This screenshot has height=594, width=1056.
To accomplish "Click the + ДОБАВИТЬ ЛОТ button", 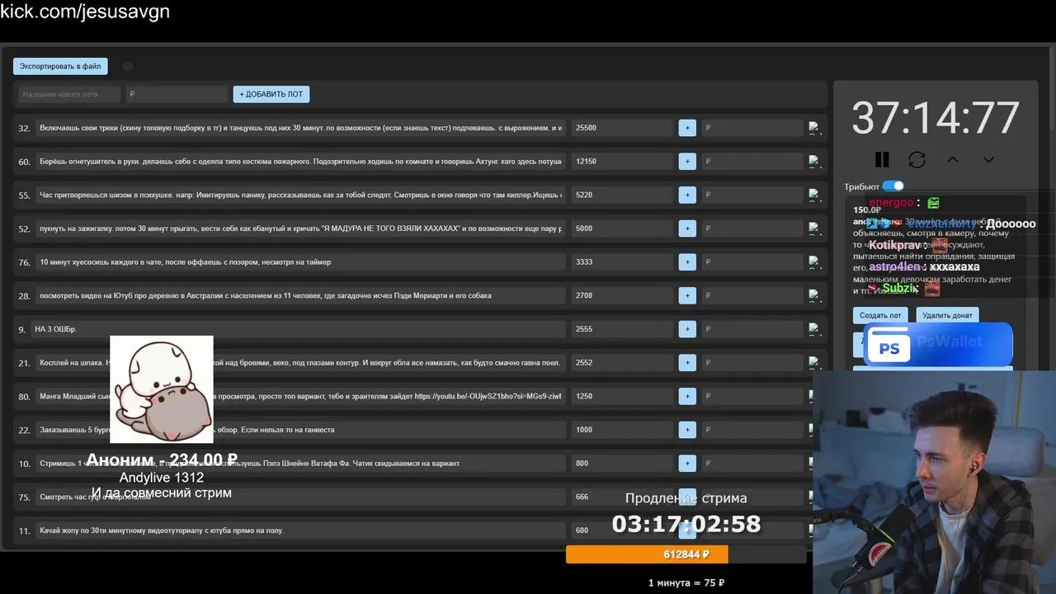I will click(271, 94).
